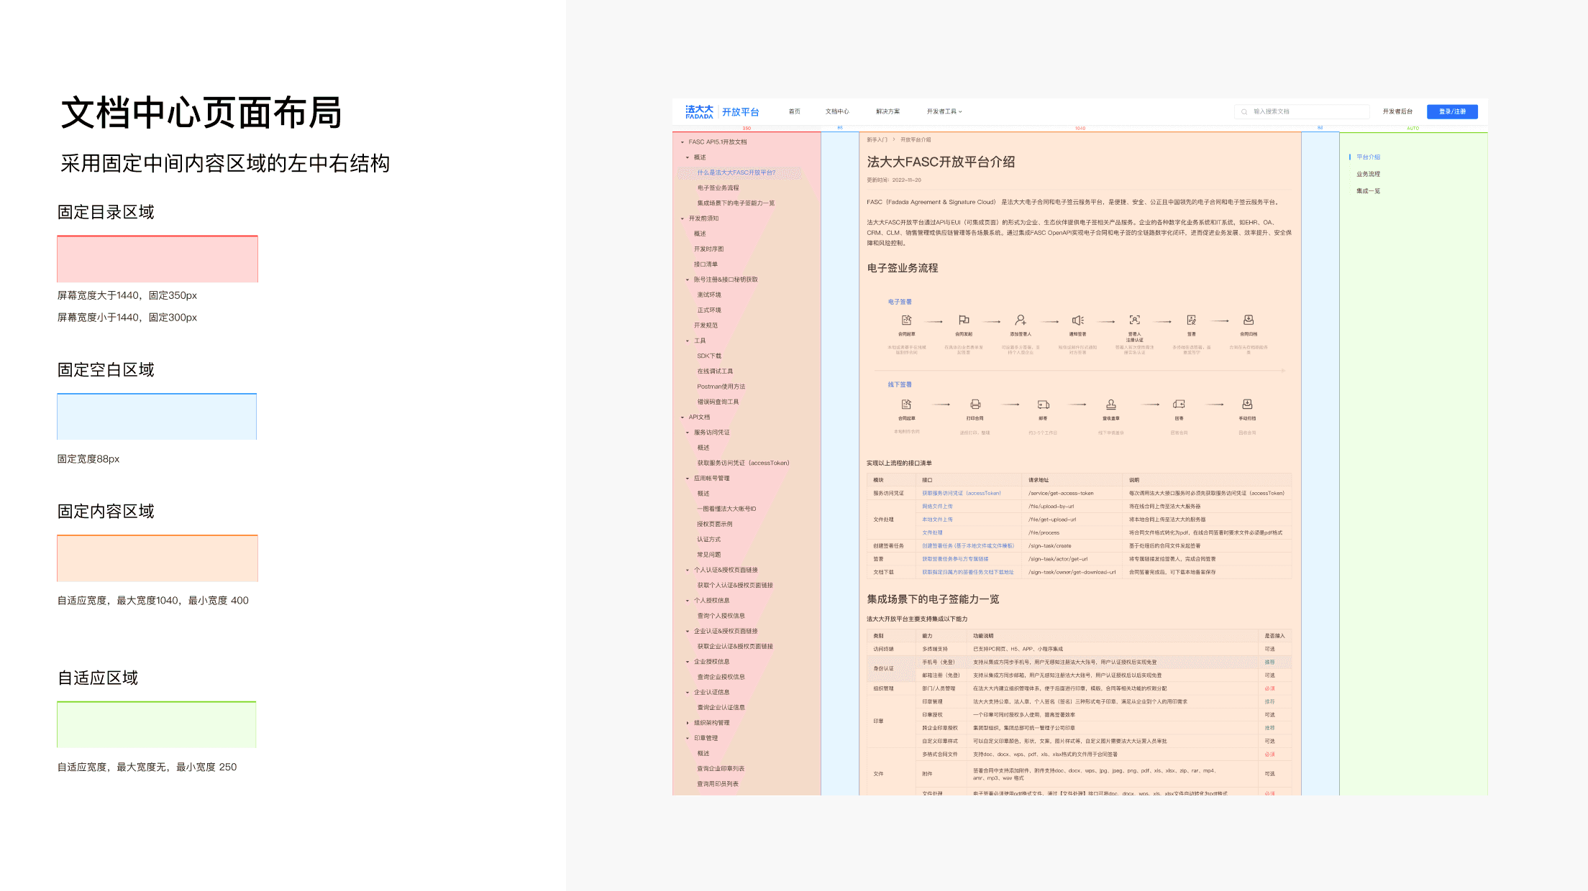Viewport: 1588px width, 891px height.
Task: Click the search magnifier icon
Action: [1244, 111]
